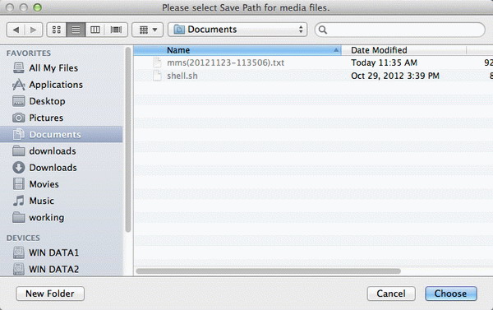Viewport: 493px width, 310px height.
Task: Click New Folder button
Action: click(x=50, y=294)
